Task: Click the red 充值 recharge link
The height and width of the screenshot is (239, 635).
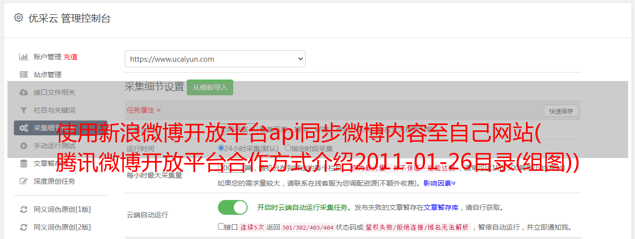Action: (70, 57)
